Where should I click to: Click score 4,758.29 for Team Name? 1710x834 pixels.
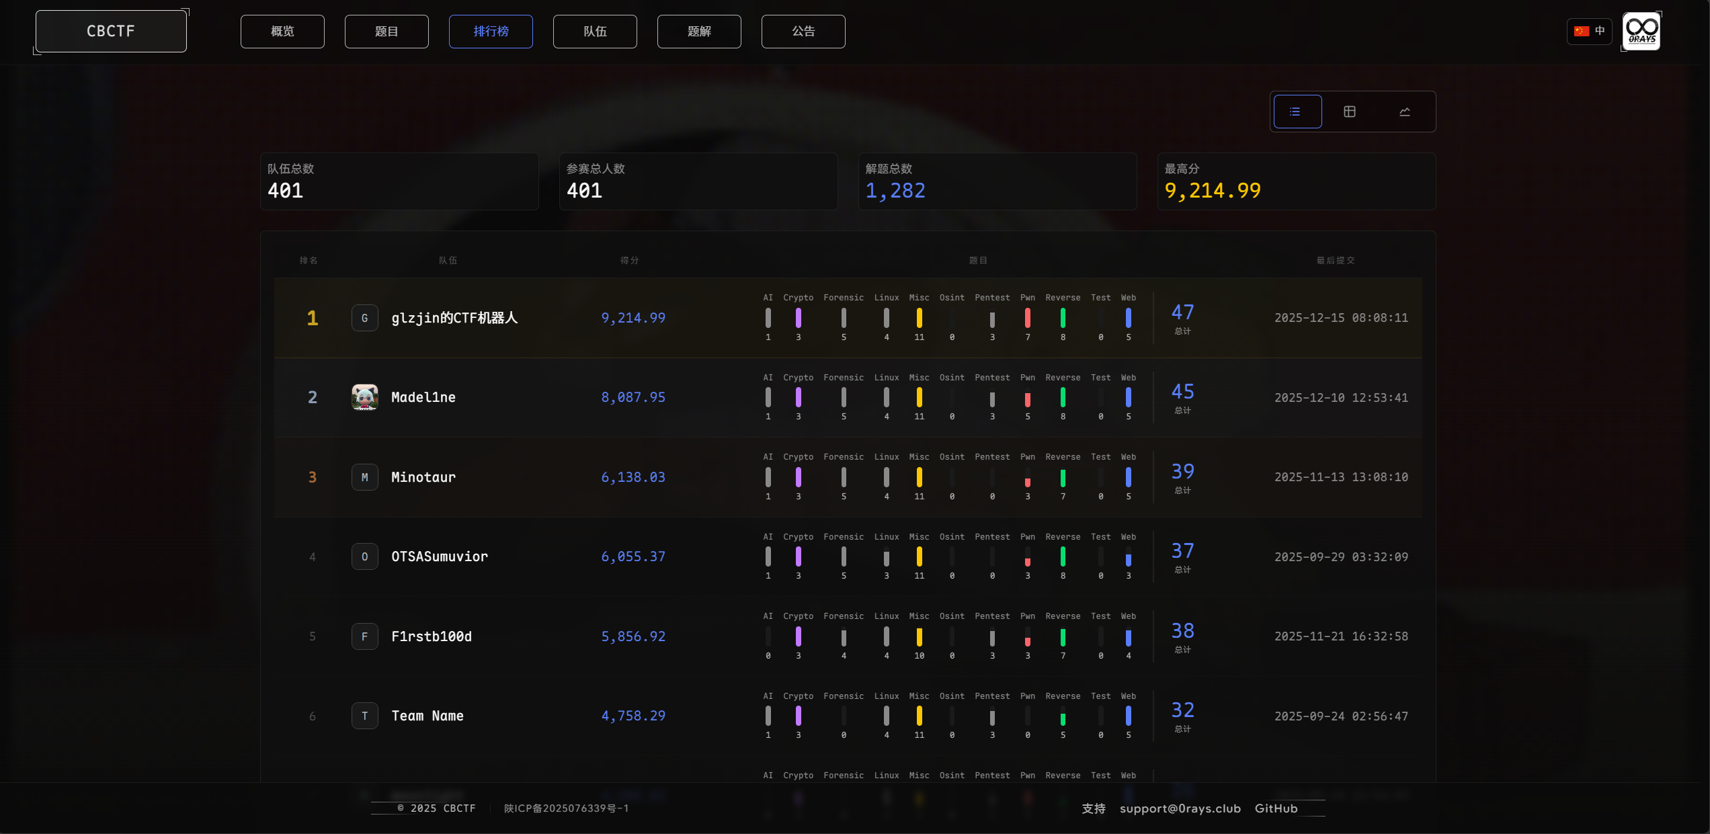tap(633, 716)
